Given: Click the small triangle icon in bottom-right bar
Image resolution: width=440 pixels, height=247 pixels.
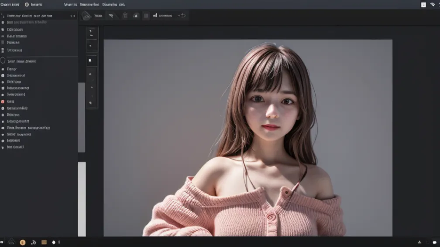Looking at the screenshot, I should point(419,242).
